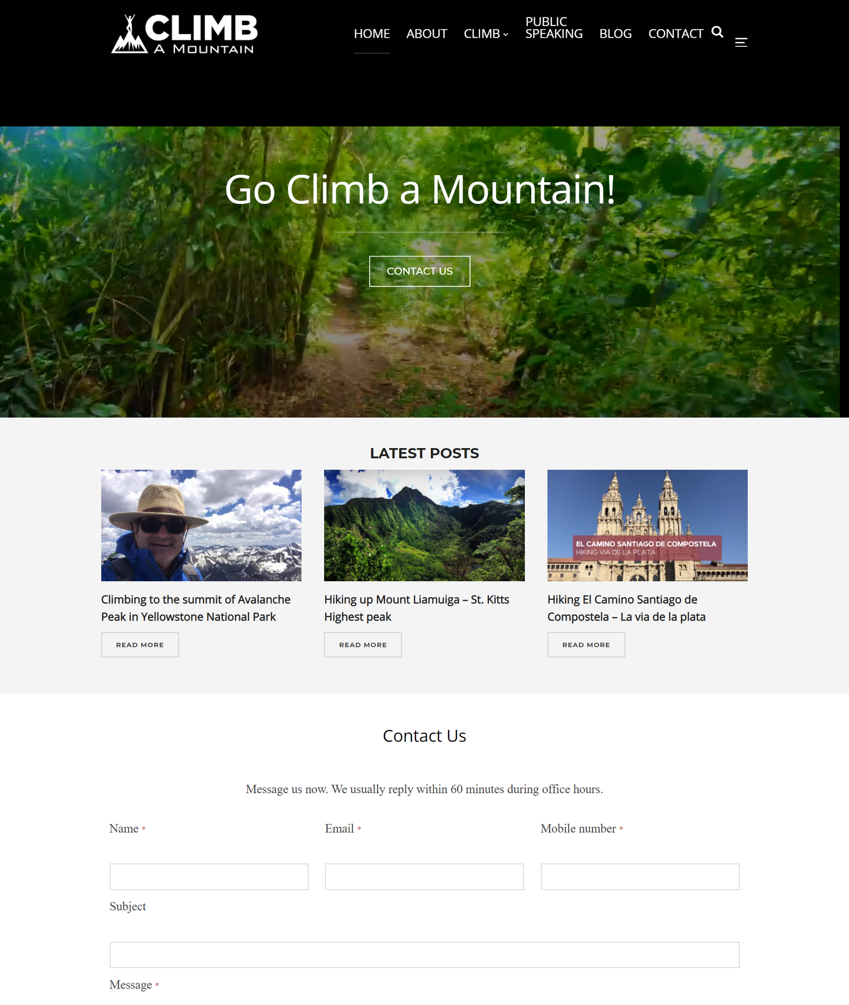Go to the HOME menu item
Image resolution: width=849 pixels, height=1005 pixels.
pyautogui.click(x=371, y=34)
